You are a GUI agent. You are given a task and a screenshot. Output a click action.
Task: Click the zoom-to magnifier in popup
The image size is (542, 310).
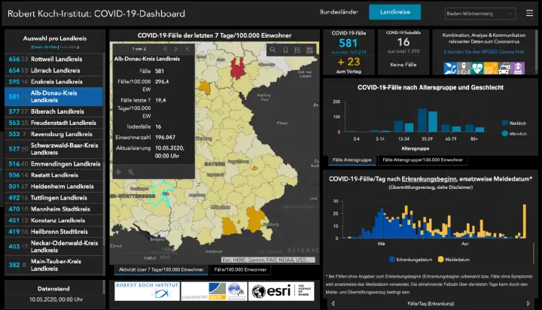point(130,172)
